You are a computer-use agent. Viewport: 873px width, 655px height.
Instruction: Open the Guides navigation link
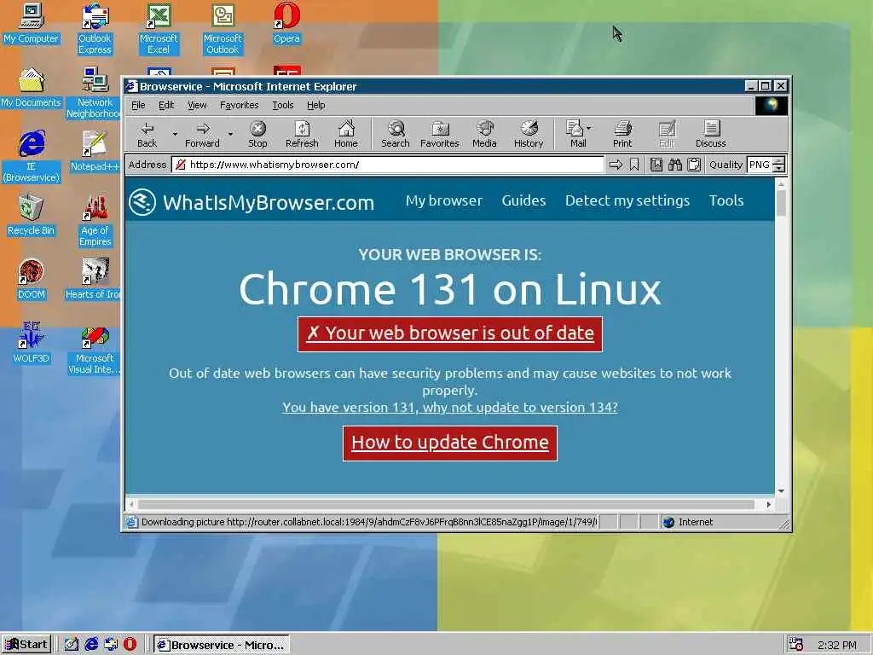point(523,200)
